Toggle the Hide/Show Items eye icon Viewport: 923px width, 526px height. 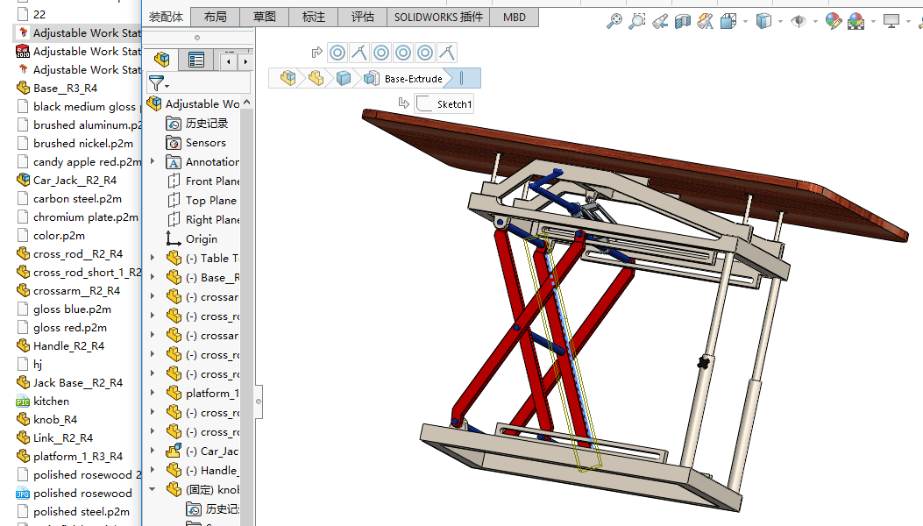pos(798,21)
